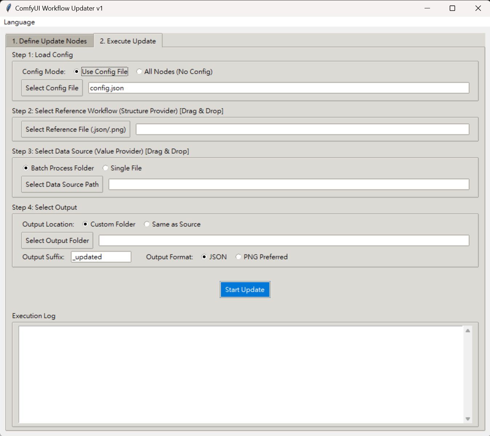Viewport: 490px width, 436px height.
Task: Click Select Data Source Path button
Action: (62, 184)
